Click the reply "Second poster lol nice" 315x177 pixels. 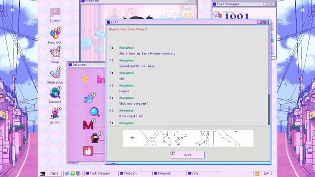click(x=137, y=66)
